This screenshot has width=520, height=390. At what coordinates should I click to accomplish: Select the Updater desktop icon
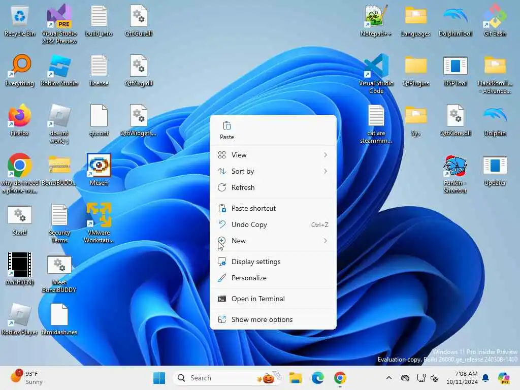coord(495,170)
